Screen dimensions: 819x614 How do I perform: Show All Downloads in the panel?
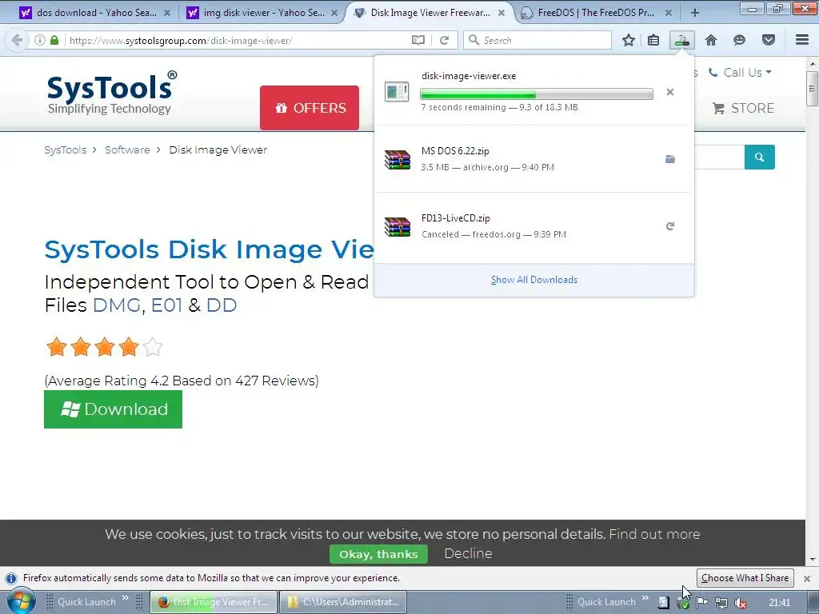(533, 280)
